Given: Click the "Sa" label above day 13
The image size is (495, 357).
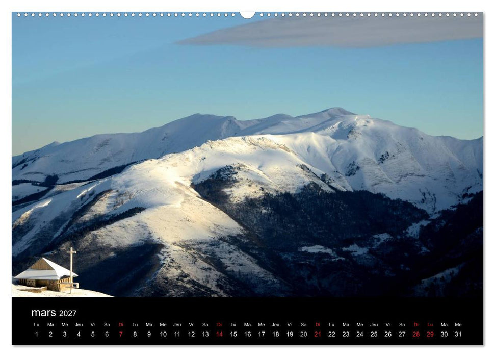Looking at the screenshot, I should [x=205, y=325].
